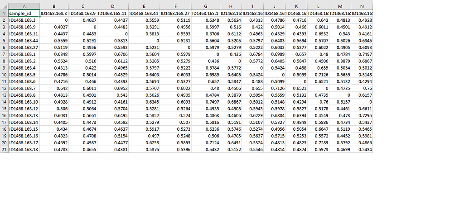Select the column I header

click(253, 6)
